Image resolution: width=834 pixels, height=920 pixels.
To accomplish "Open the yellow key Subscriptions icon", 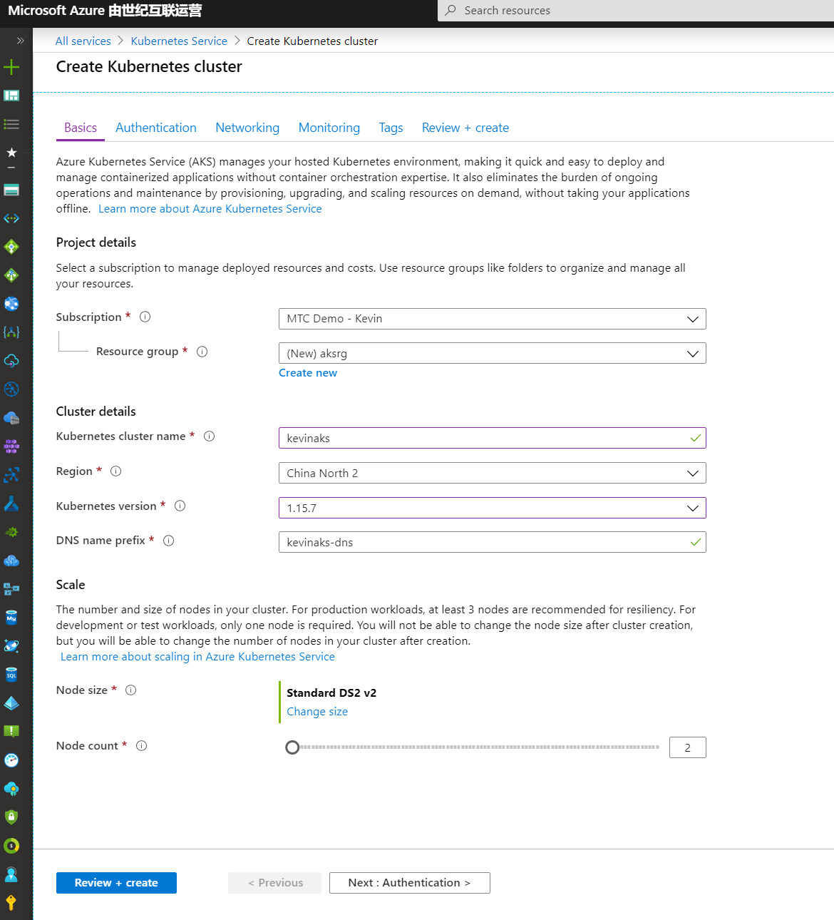I will [11, 903].
